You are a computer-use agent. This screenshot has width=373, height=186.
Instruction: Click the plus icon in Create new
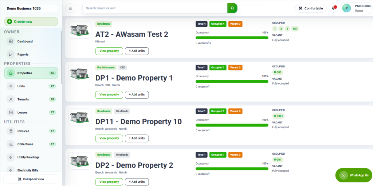[x=9, y=21]
